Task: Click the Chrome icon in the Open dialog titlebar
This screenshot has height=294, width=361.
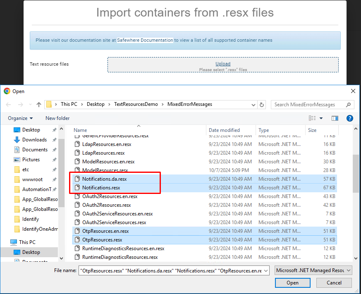Action: 6,91
